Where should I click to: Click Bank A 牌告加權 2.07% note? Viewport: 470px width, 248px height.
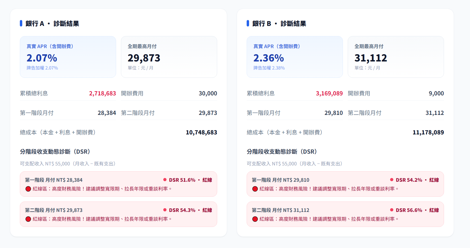click(x=42, y=68)
